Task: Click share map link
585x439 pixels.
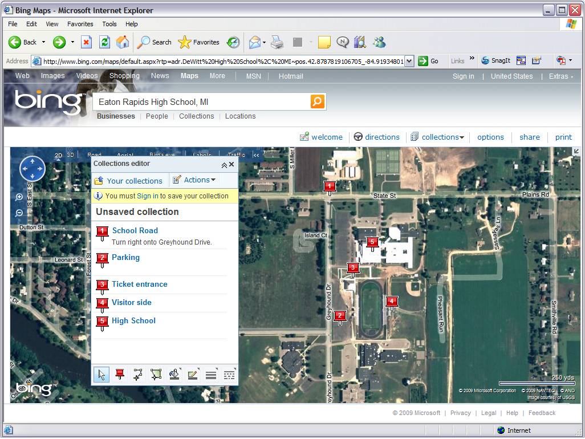Action: point(530,137)
